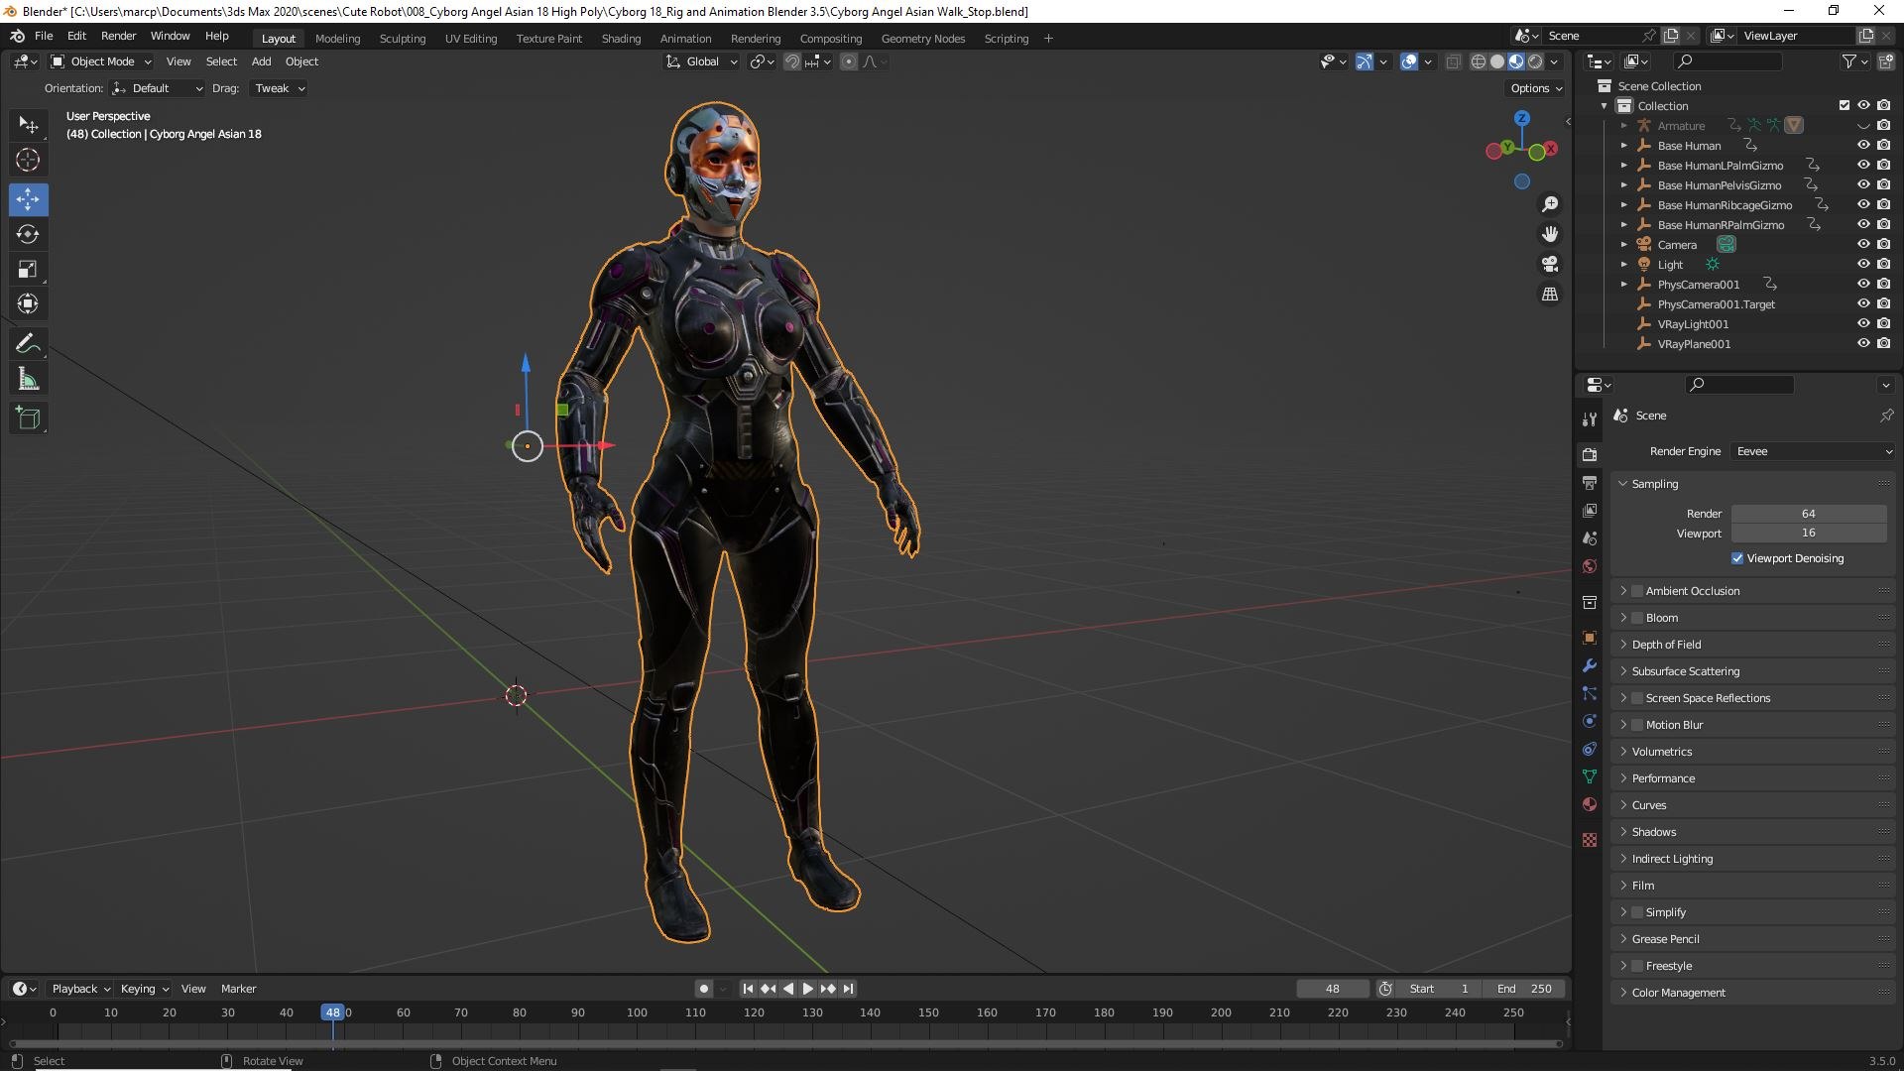The image size is (1904, 1071).
Task: Select the Cursor tool
Action: [x=28, y=160]
